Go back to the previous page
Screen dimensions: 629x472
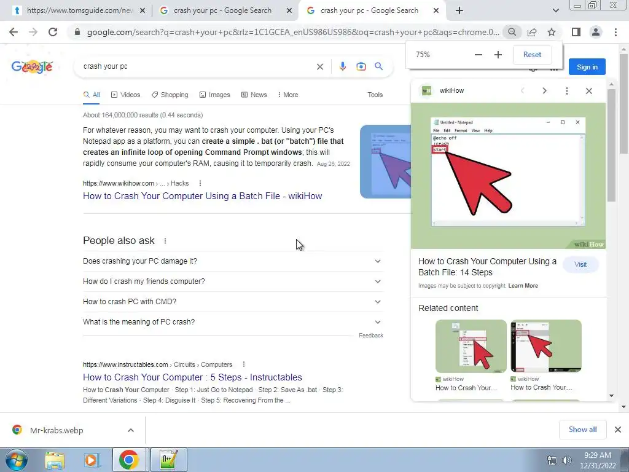(14, 32)
